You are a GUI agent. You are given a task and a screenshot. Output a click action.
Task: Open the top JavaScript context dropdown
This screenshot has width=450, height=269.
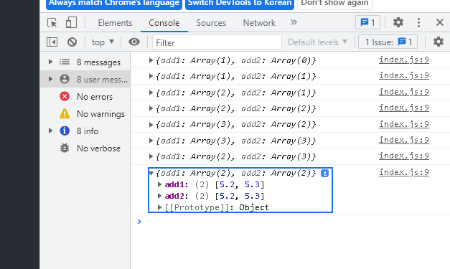[x=103, y=42]
